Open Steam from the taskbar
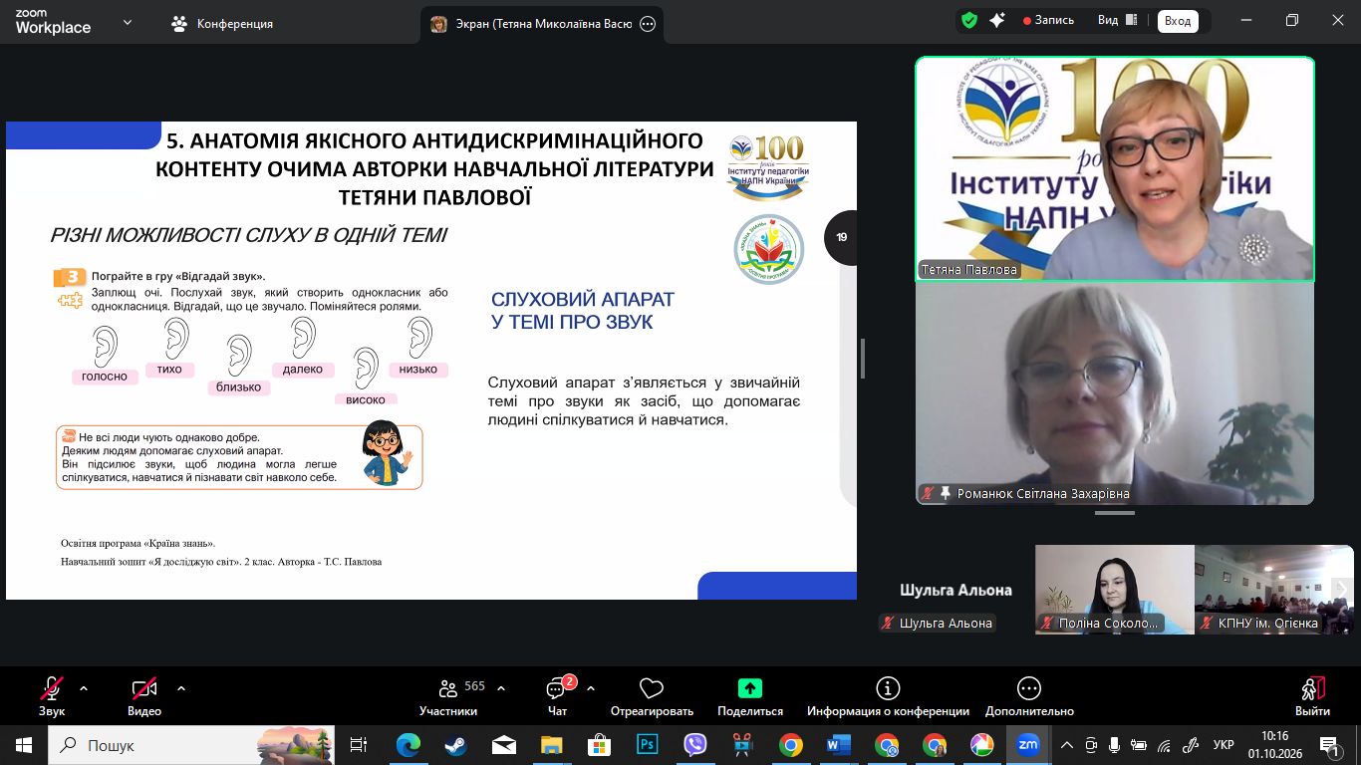Image resolution: width=1361 pixels, height=765 pixels. 455,744
